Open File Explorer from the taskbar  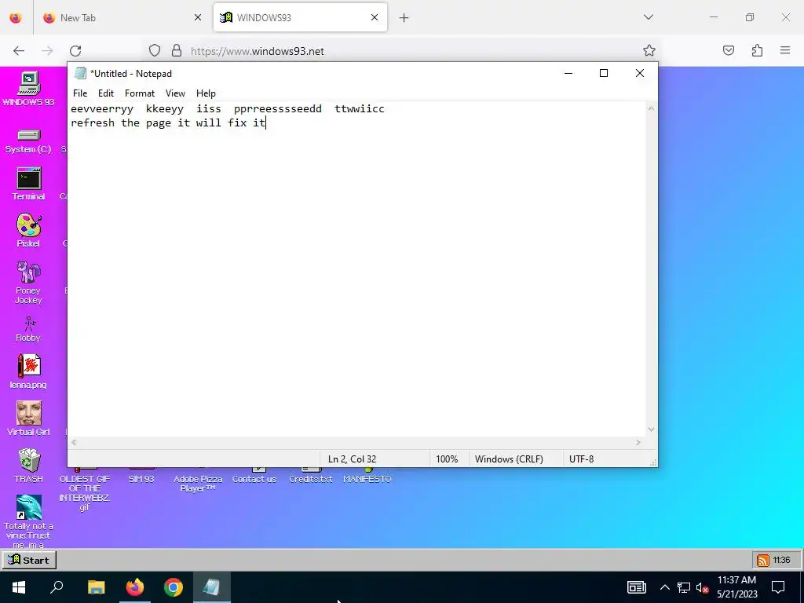click(97, 587)
